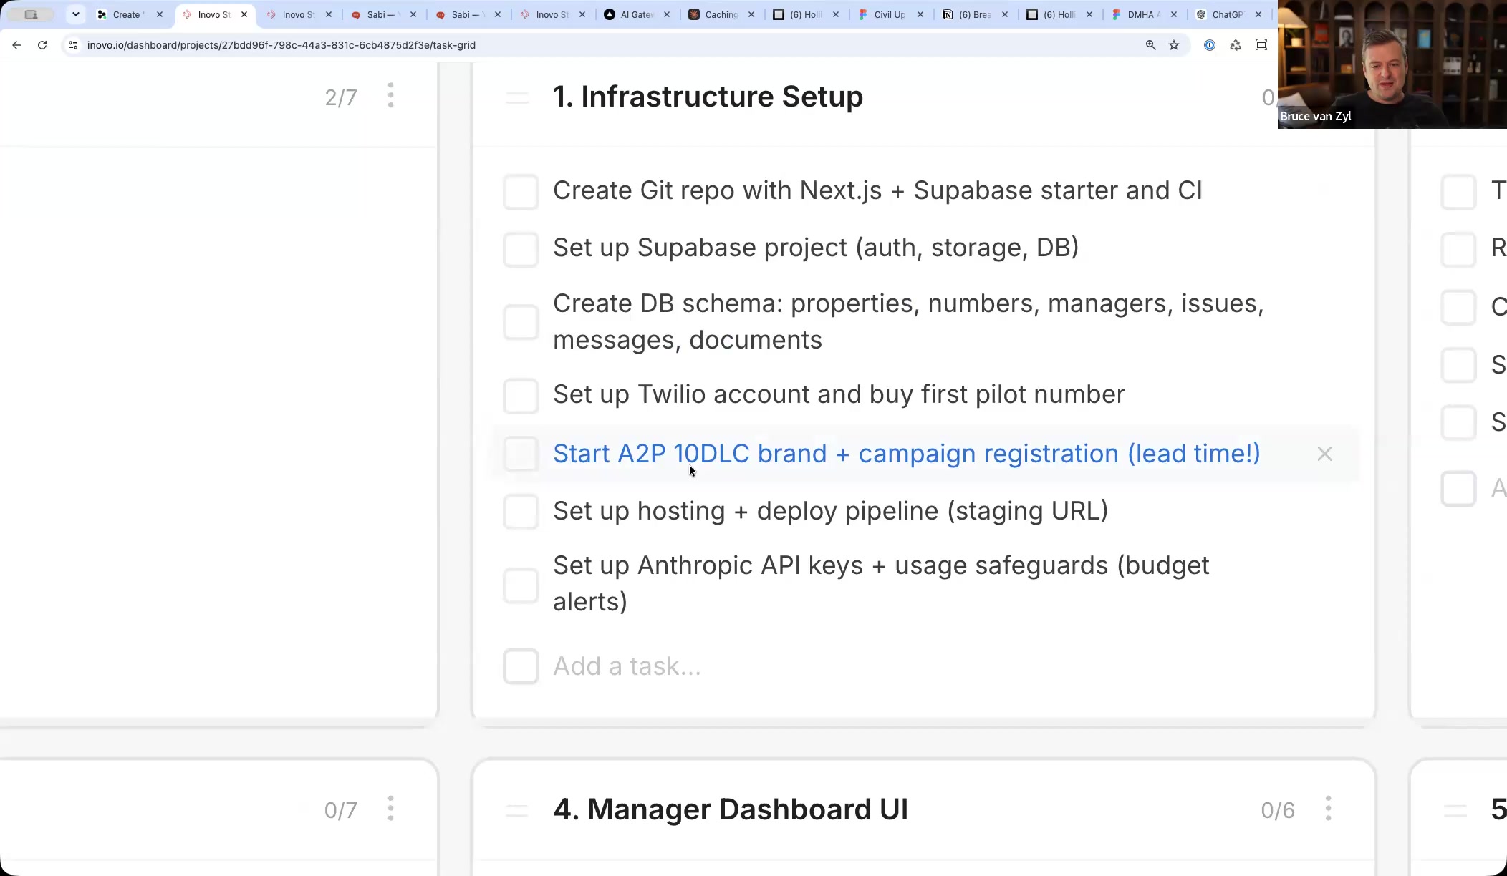Reload the Inovo task grid page

(42, 45)
